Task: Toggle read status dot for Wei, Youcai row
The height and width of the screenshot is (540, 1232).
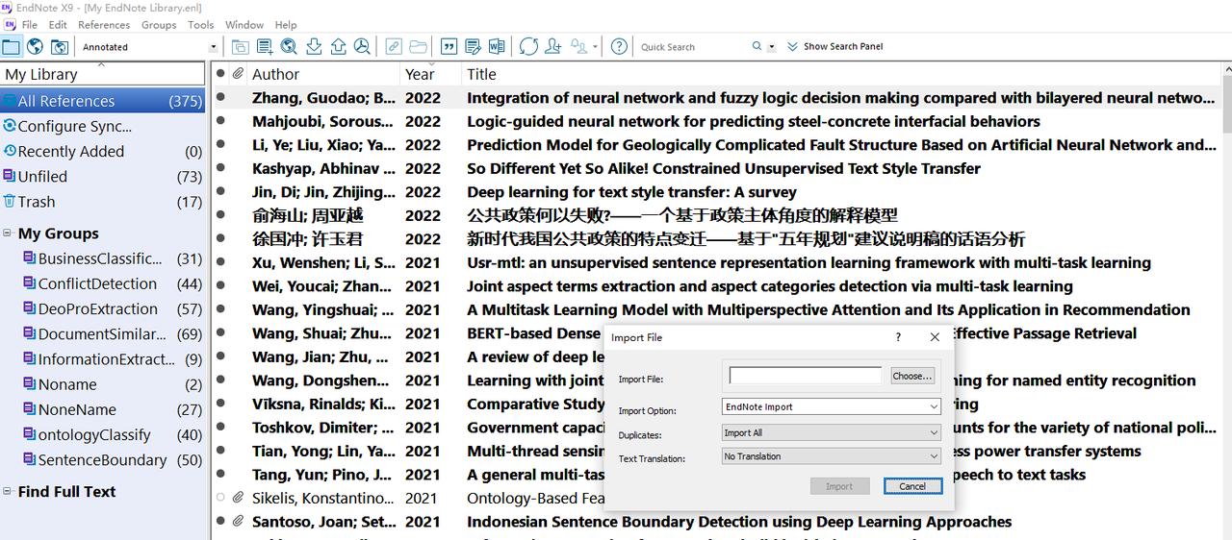Action: (220, 286)
